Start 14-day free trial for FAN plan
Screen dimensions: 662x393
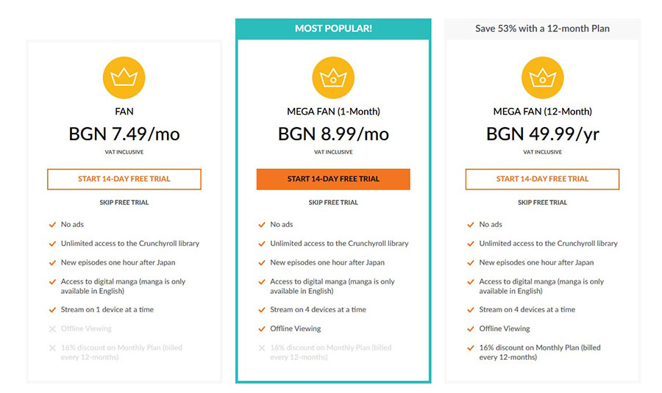tap(124, 179)
